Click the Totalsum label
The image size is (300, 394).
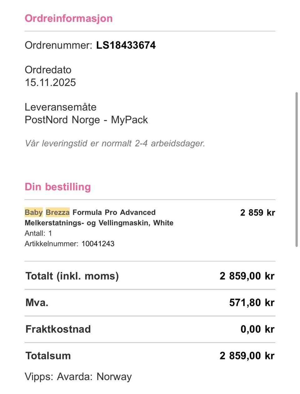coord(48,356)
